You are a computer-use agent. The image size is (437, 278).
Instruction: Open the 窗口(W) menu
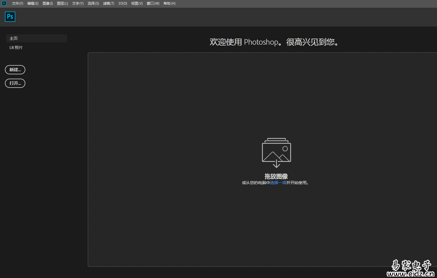click(153, 3)
